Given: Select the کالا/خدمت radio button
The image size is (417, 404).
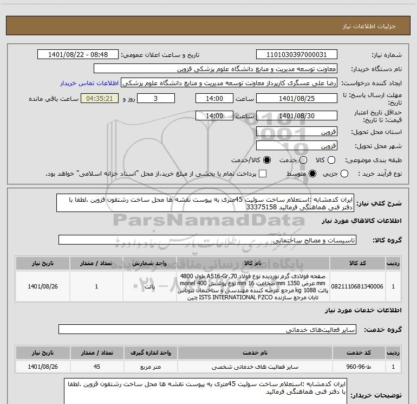Looking at the screenshot, I should (x=267, y=160).
